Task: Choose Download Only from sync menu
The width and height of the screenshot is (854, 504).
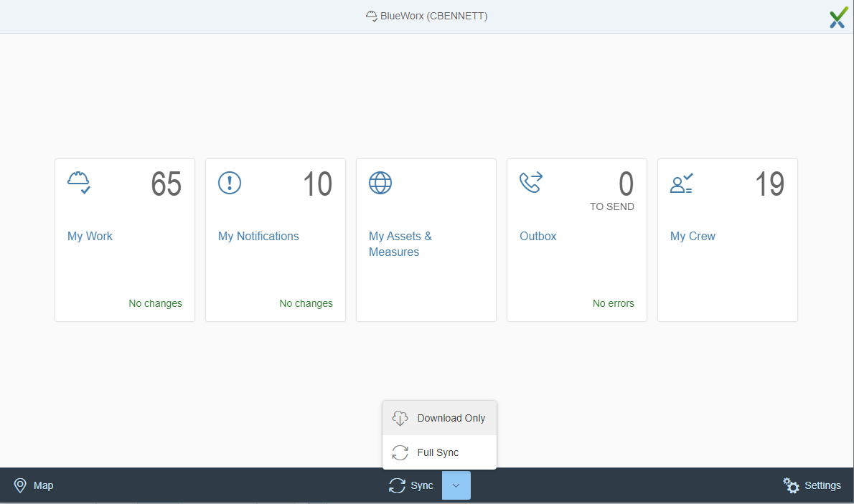Action: 439,418
